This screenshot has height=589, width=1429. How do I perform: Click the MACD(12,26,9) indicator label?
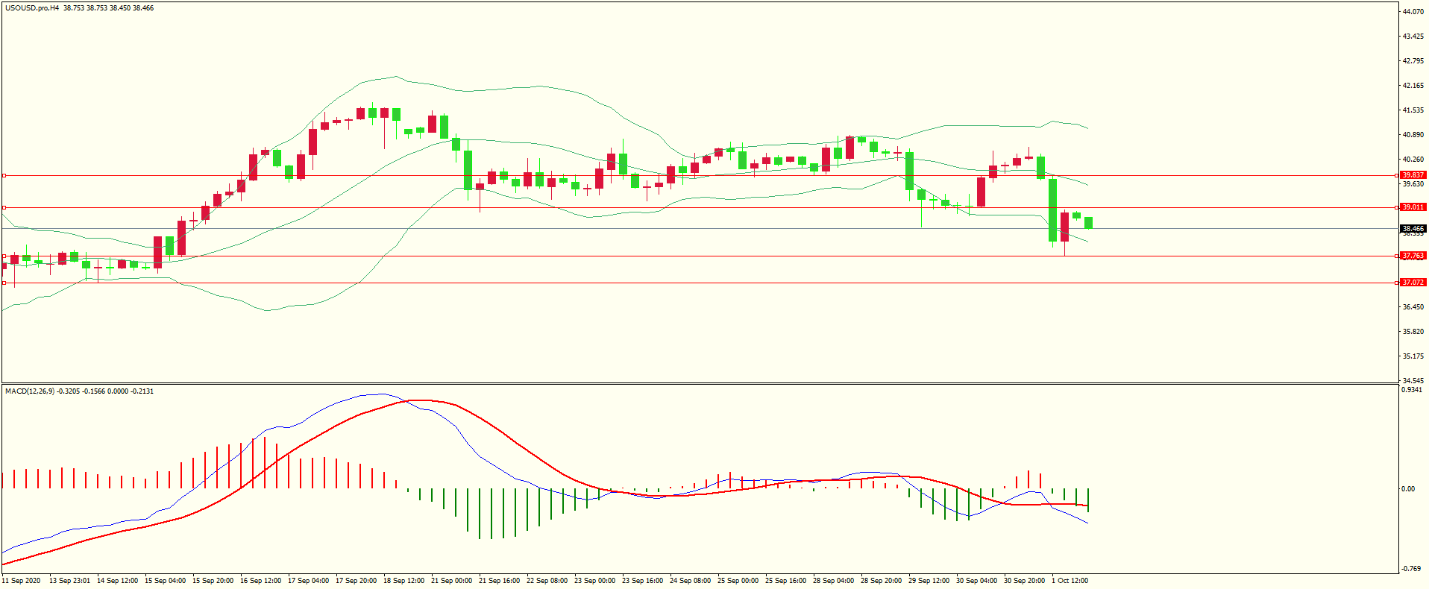pos(30,391)
